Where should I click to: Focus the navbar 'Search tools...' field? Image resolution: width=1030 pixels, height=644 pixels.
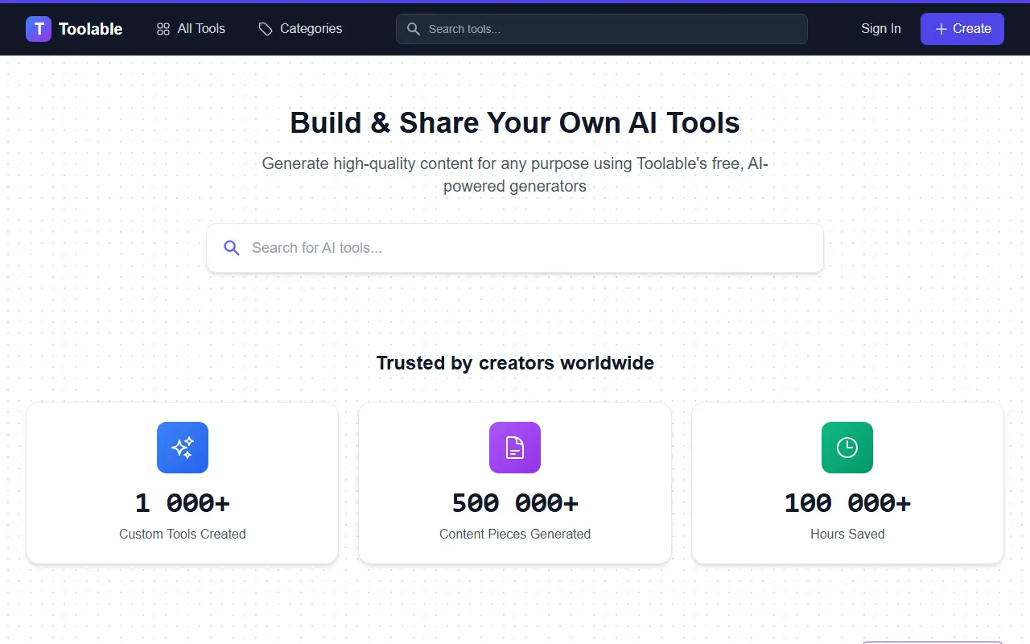(602, 29)
